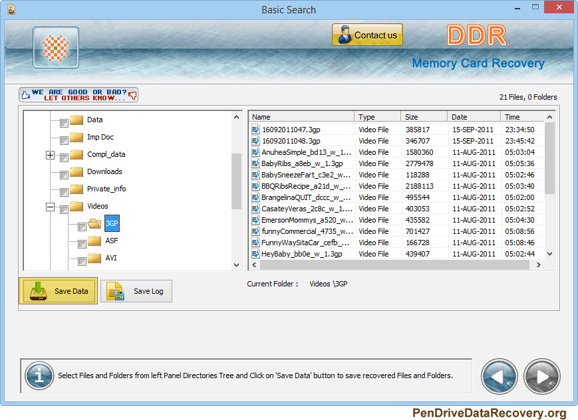Click the Save Data button
This screenshot has height=420, width=578.
[x=59, y=290]
